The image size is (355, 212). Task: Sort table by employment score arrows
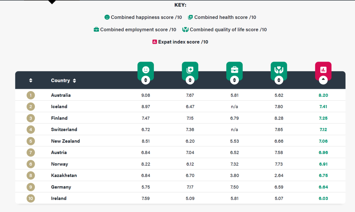tap(234, 80)
